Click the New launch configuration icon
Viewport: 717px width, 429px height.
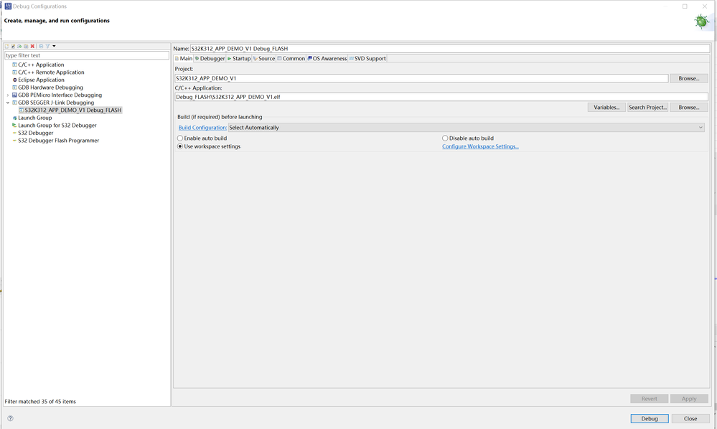tap(7, 46)
